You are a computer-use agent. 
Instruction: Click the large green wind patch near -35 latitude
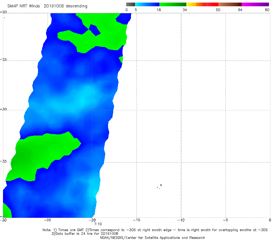pos(42,155)
